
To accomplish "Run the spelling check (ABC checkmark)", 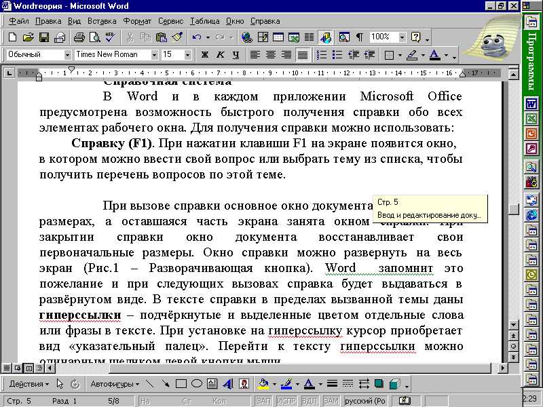I will (x=111, y=37).
